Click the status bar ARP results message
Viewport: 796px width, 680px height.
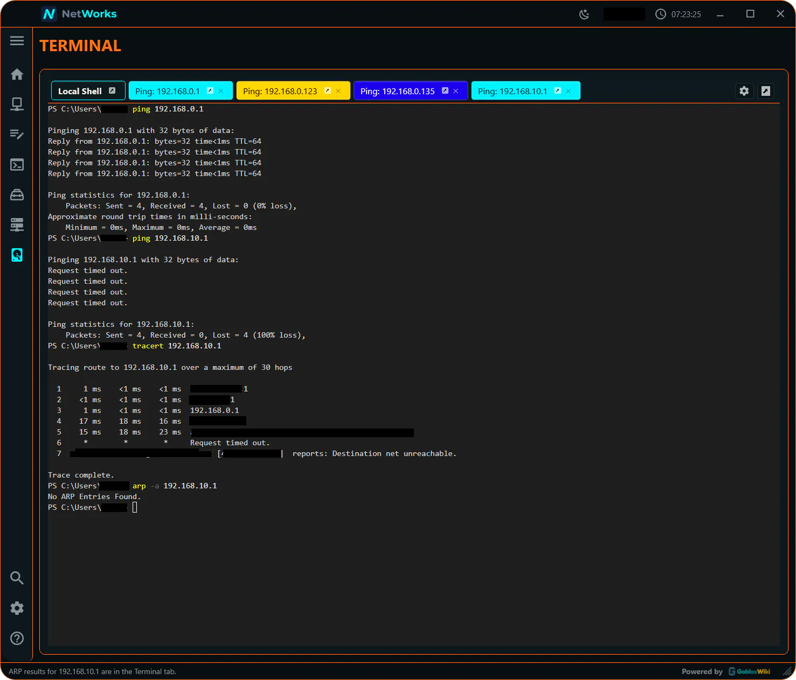92,671
